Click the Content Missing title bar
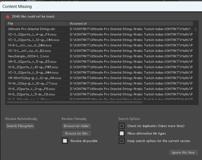The width and height of the screenshot is (202, 160). (x=101, y=7)
